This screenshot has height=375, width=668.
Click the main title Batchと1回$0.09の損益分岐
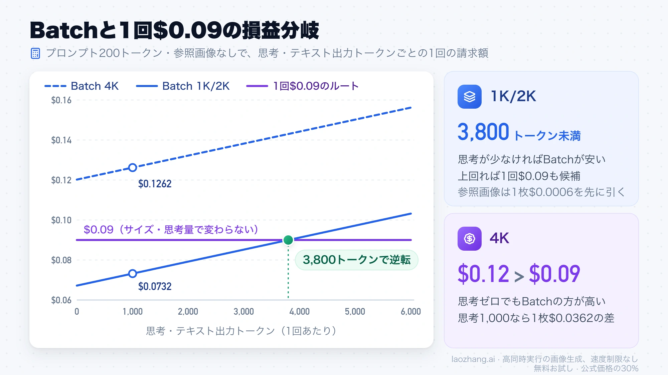coord(174,30)
